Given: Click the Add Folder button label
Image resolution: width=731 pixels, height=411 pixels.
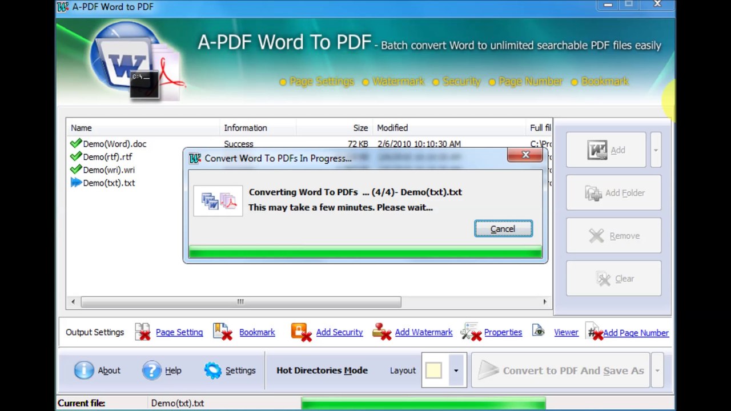Looking at the screenshot, I should tap(625, 193).
